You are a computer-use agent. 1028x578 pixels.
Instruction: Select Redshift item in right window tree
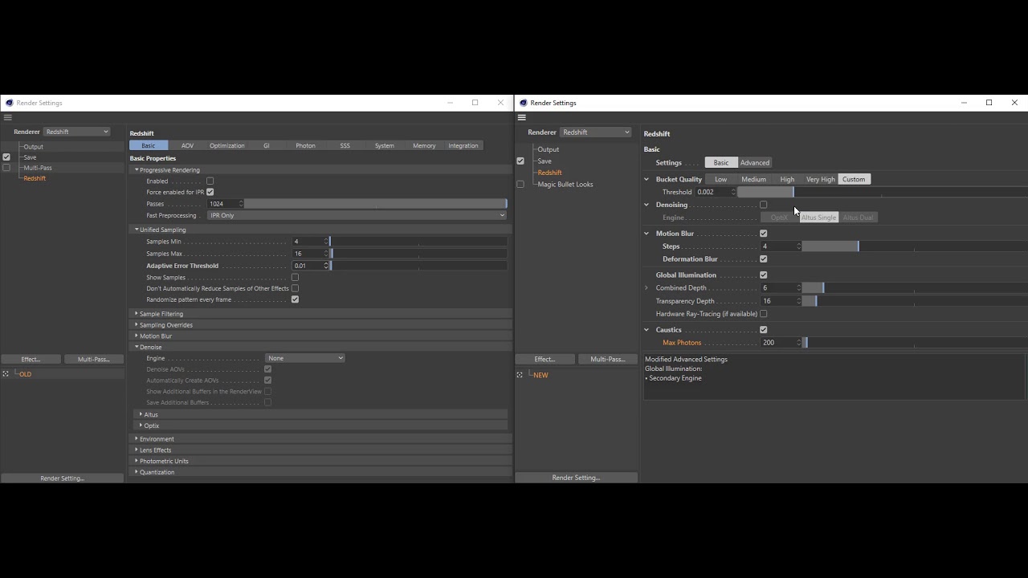point(549,173)
